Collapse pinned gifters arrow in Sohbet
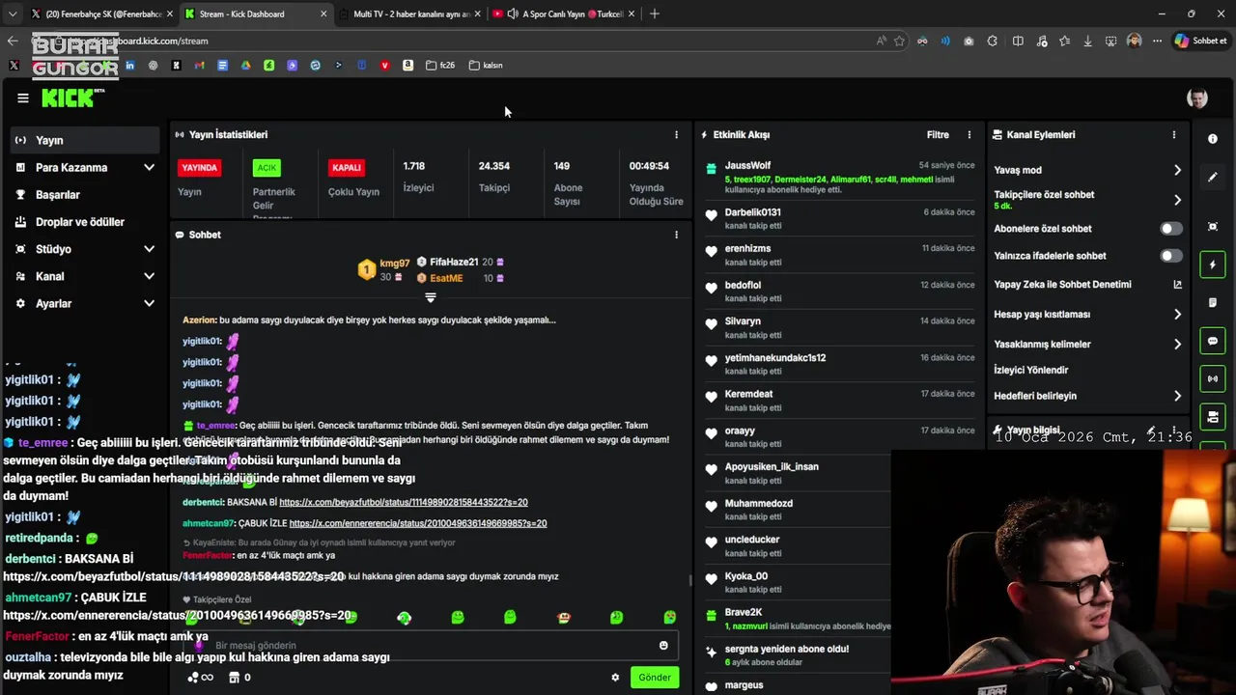 (x=431, y=297)
